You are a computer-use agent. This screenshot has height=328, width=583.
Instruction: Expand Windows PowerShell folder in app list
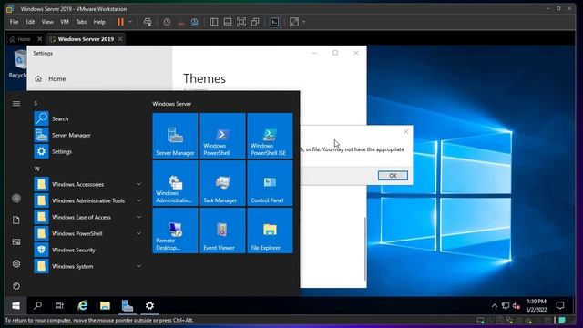[x=88, y=233]
